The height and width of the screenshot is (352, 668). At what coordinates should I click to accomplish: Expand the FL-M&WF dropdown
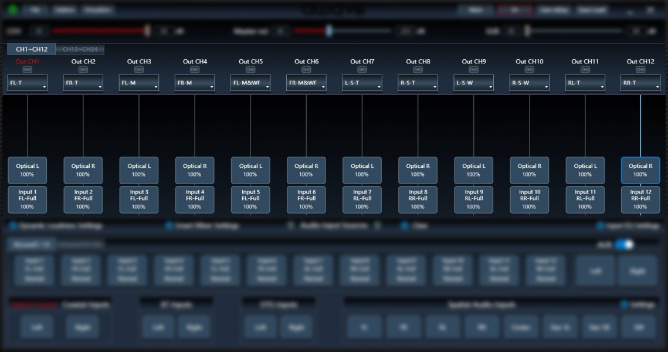pos(250,83)
